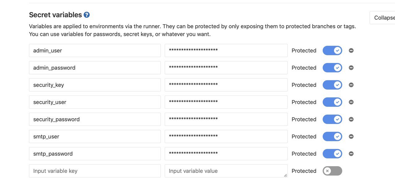The width and height of the screenshot is (395, 185).
Task: Select the admin_password key field
Action: tap(95, 68)
